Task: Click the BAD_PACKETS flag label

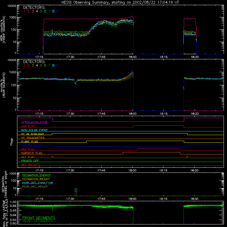Action: click(31, 165)
